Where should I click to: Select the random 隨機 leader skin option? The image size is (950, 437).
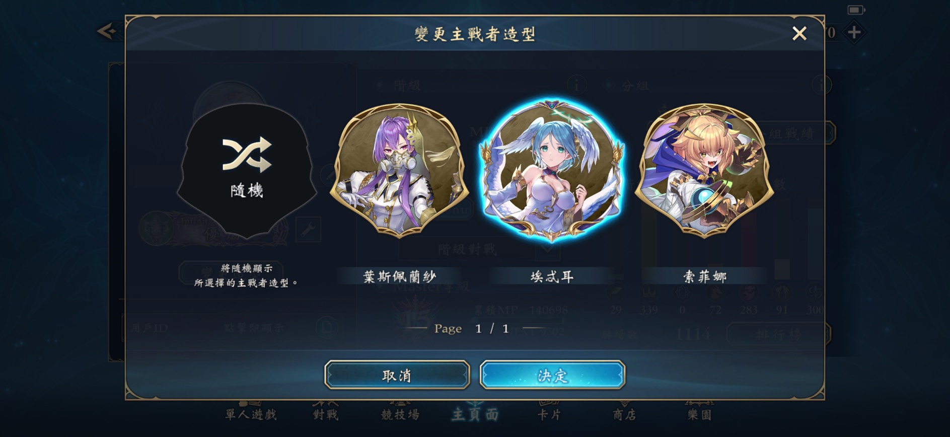pos(247,171)
